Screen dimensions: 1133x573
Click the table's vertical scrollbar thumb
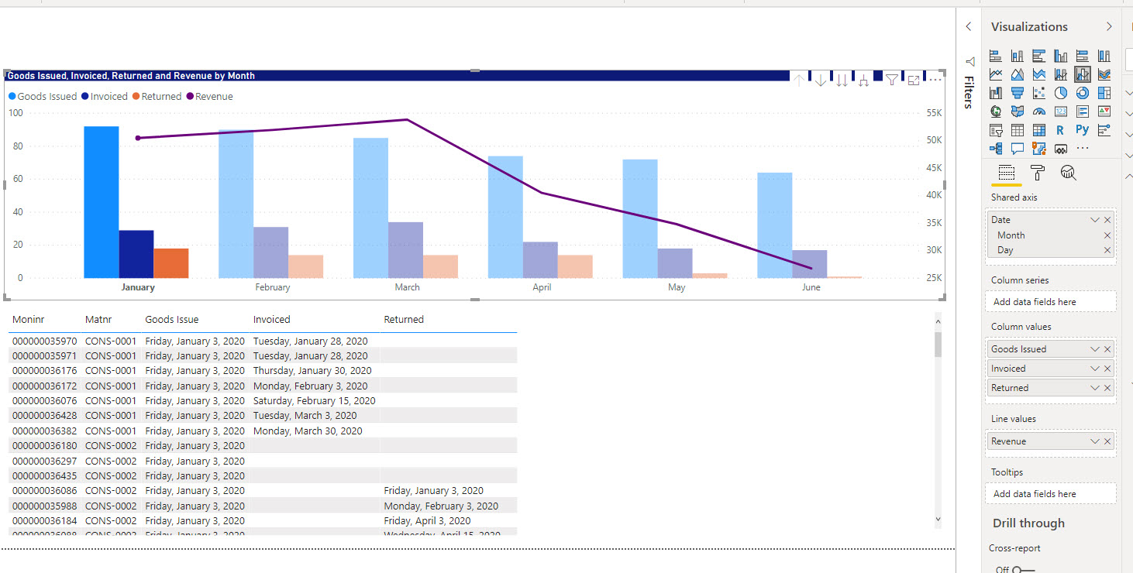[x=938, y=344]
